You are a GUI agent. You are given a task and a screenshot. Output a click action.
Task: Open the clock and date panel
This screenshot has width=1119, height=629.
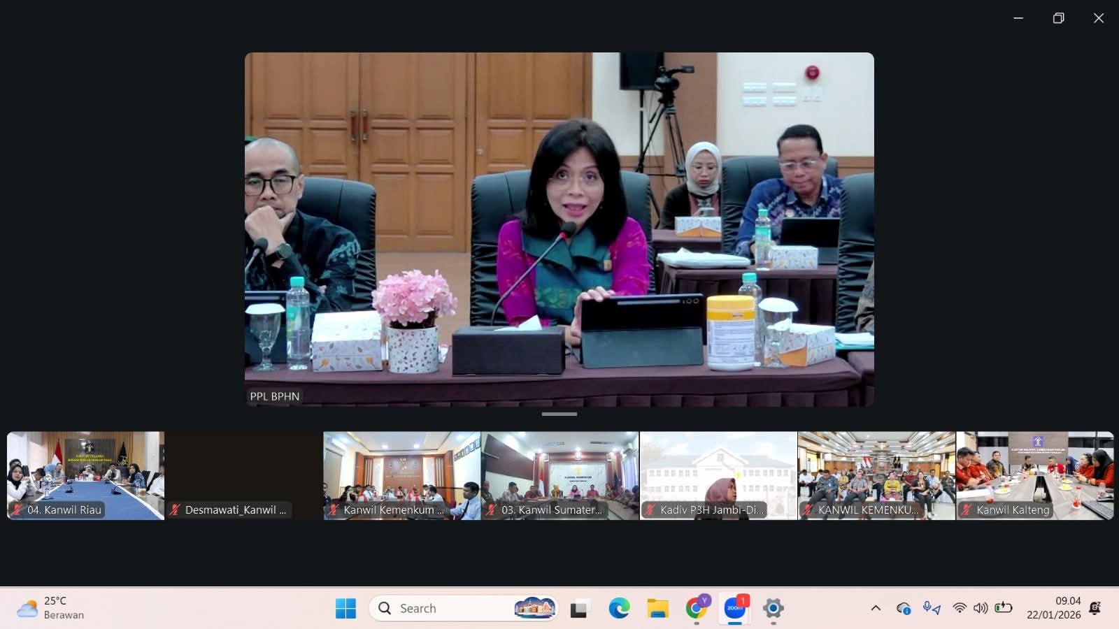[1053, 608]
